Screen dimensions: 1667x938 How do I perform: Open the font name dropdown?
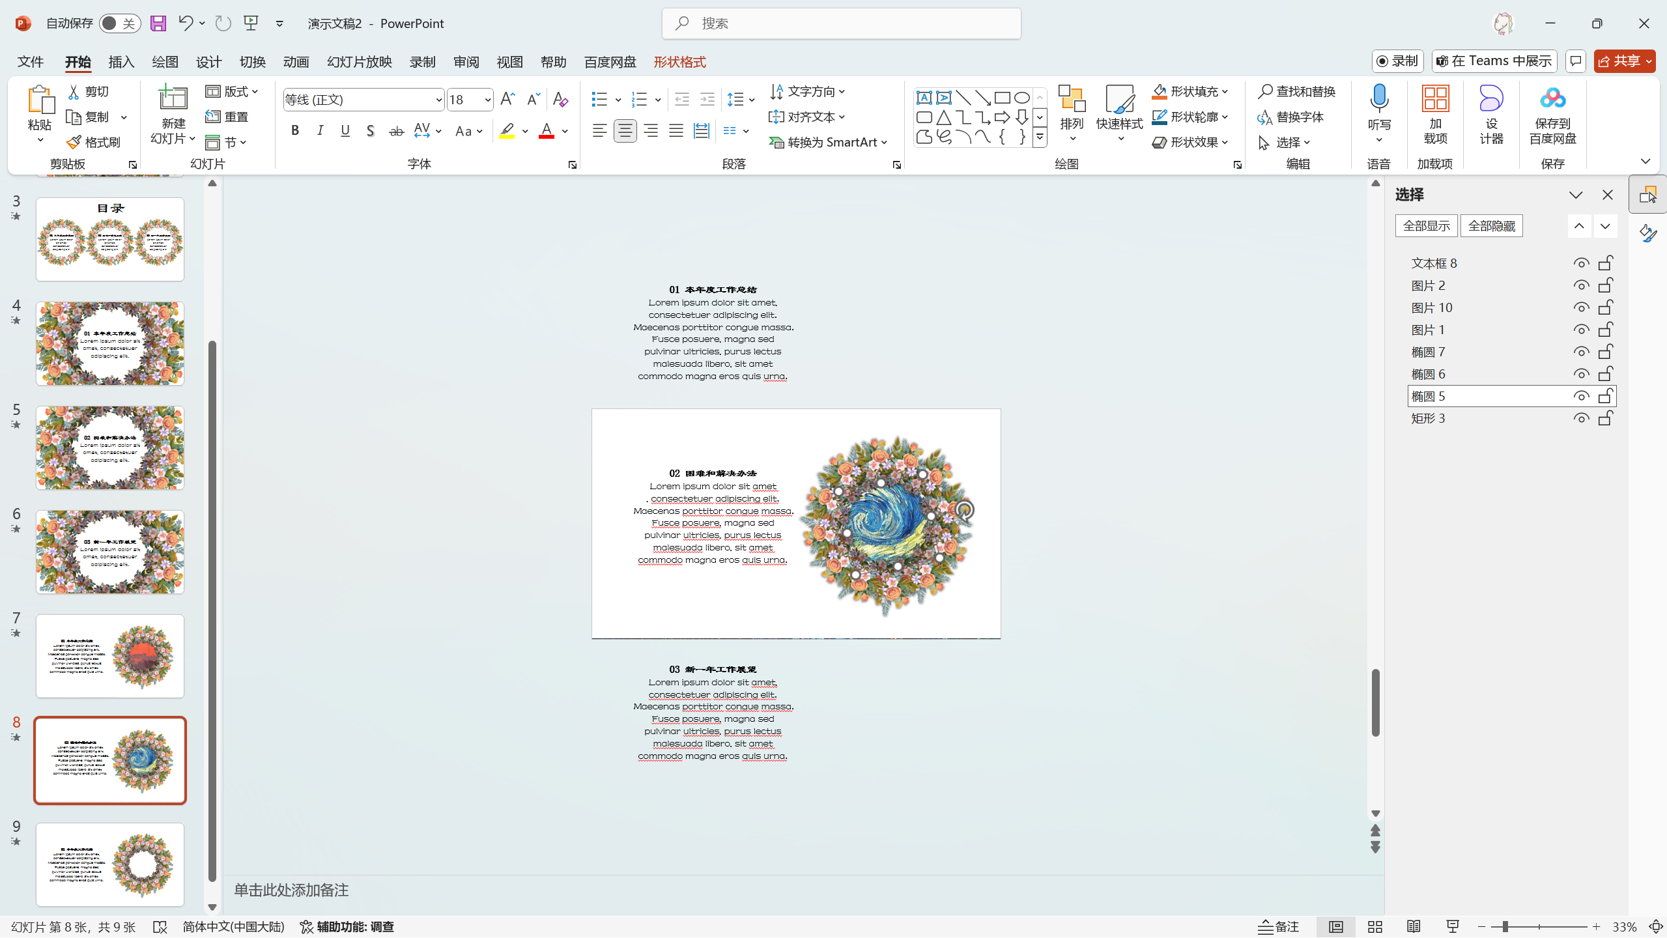coord(438,100)
